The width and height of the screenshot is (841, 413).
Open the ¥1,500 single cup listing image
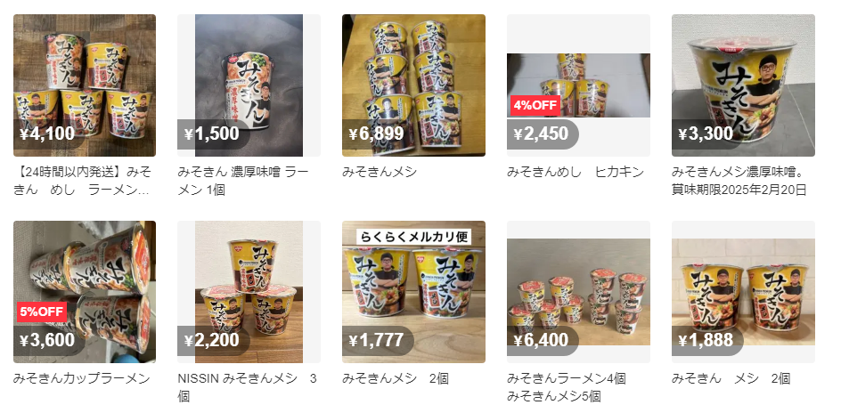(249, 85)
